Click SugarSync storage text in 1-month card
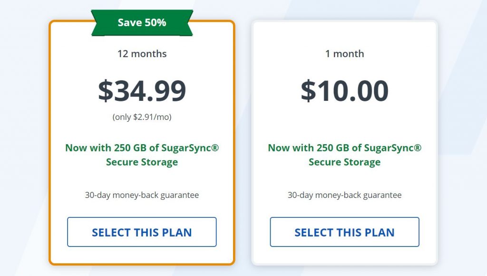The width and height of the screenshot is (487, 276). 344,155
